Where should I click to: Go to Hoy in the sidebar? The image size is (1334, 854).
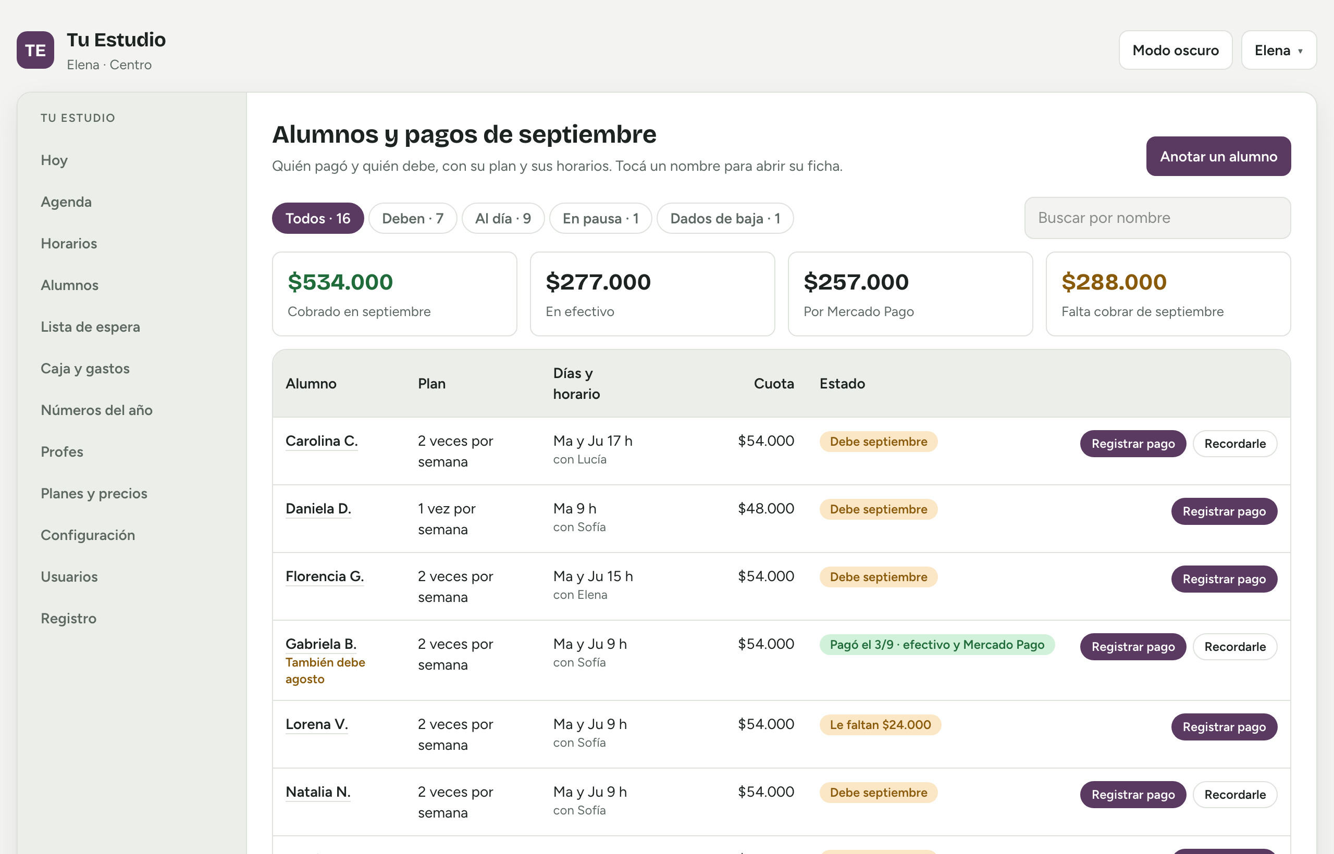pyautogui.click(x=54, y=160)
